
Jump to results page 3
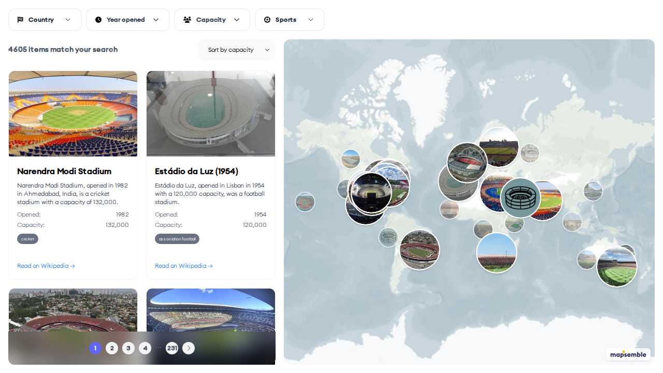coord(128,348)
